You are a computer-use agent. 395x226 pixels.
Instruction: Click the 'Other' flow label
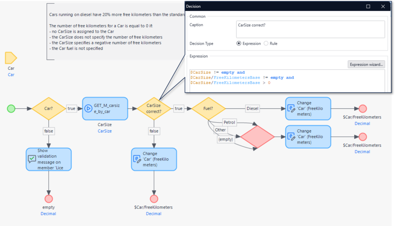220,130
